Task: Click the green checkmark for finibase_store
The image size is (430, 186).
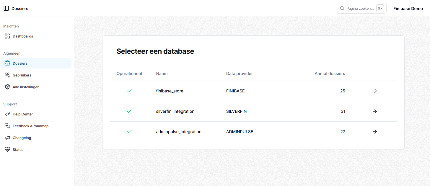Action: pyautogui.click(x=129, y=91)
